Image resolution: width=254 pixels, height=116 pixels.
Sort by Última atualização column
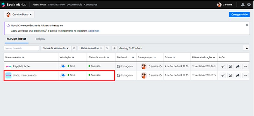tap(203, 57)
